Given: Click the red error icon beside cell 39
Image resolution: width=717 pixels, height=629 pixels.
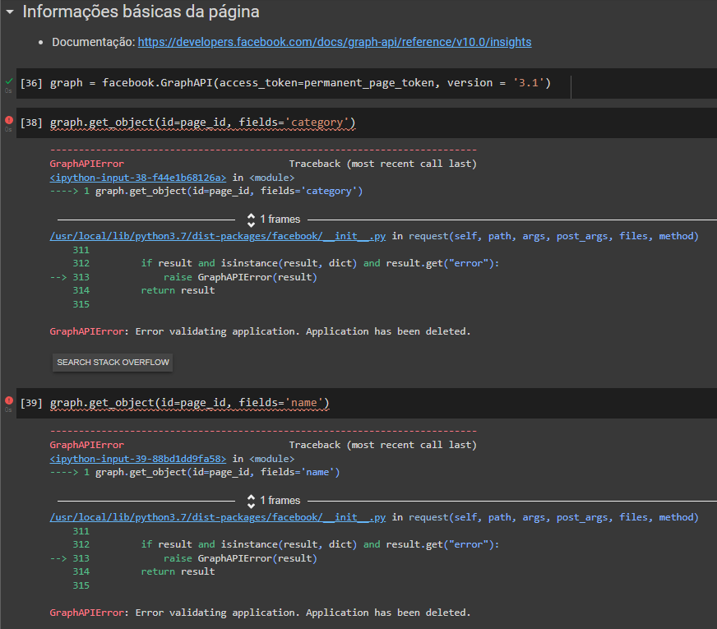Looking at the screenshot, I should pos(8,400).
